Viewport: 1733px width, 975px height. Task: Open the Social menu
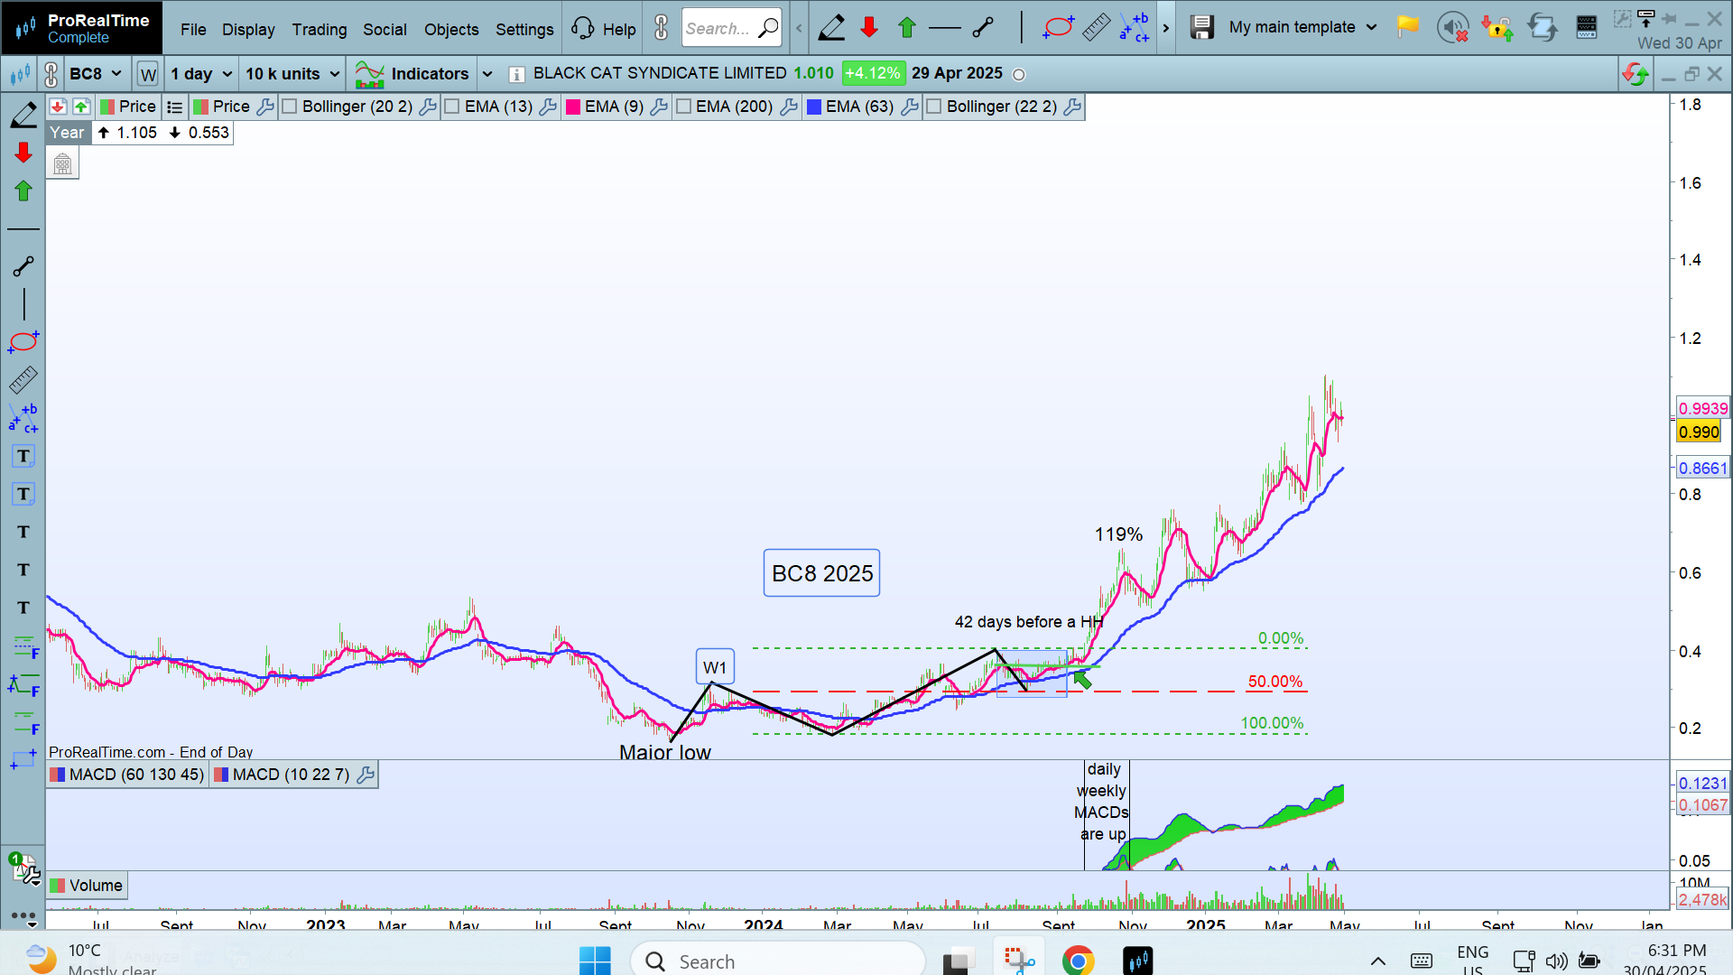385,29
